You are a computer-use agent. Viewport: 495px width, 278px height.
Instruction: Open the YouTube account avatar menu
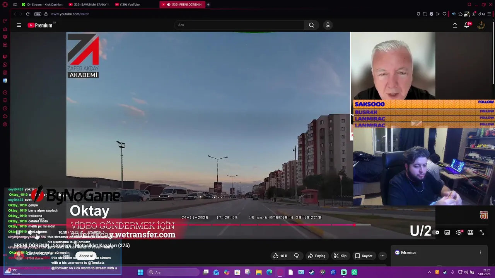point(481,25)
